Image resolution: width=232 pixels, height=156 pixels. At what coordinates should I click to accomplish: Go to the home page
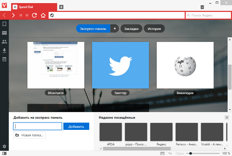[43, 15]
